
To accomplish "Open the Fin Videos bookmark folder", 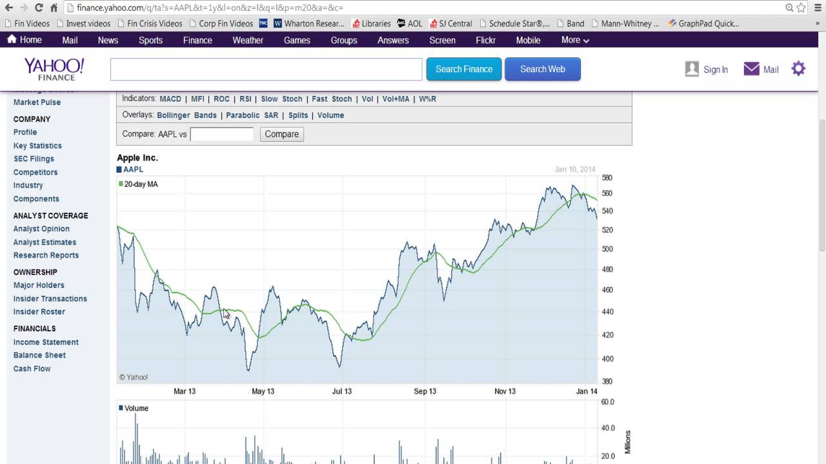I will coord(26,23).
